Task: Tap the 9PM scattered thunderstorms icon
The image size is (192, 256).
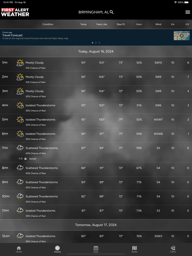Action: [20, 182]
